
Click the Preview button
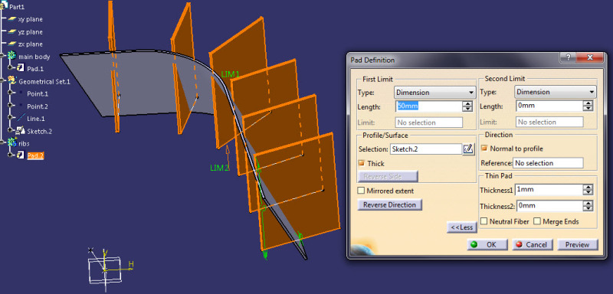click(x=578, y=245)
